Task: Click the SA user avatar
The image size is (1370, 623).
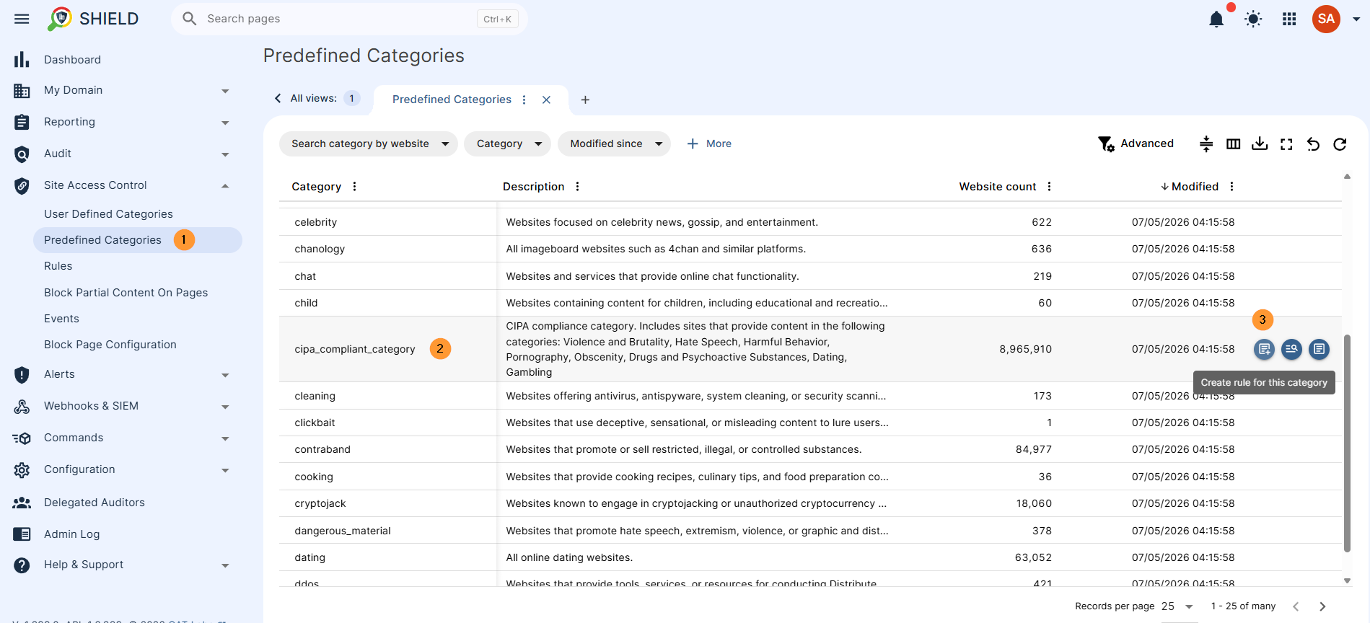Action: [x=1326, y=19]
